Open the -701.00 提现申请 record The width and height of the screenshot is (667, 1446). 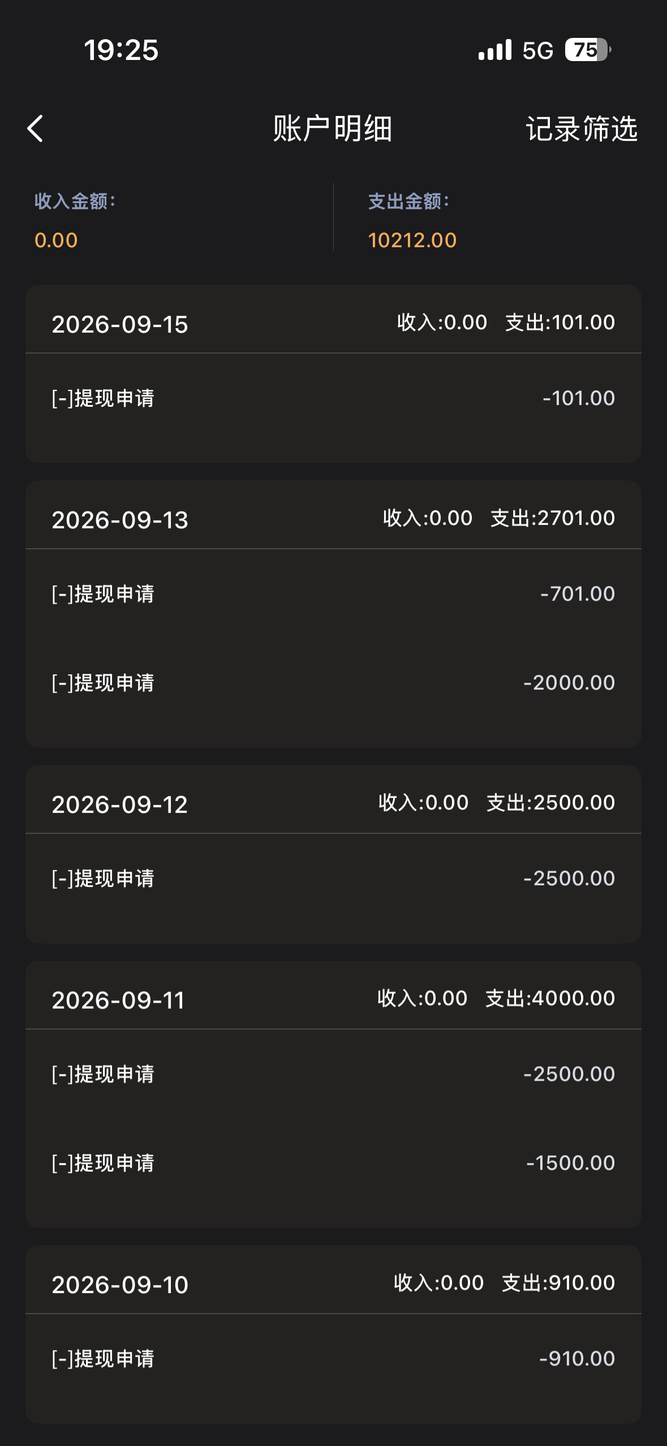333,594
